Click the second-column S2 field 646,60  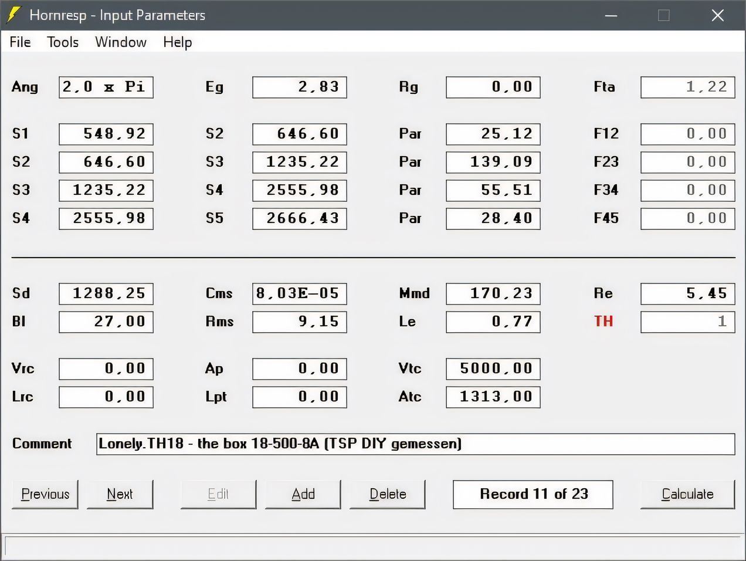(300, 134)
